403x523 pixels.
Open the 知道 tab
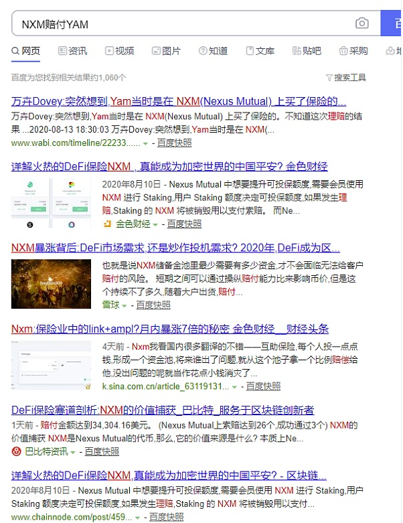pos(214,51)
